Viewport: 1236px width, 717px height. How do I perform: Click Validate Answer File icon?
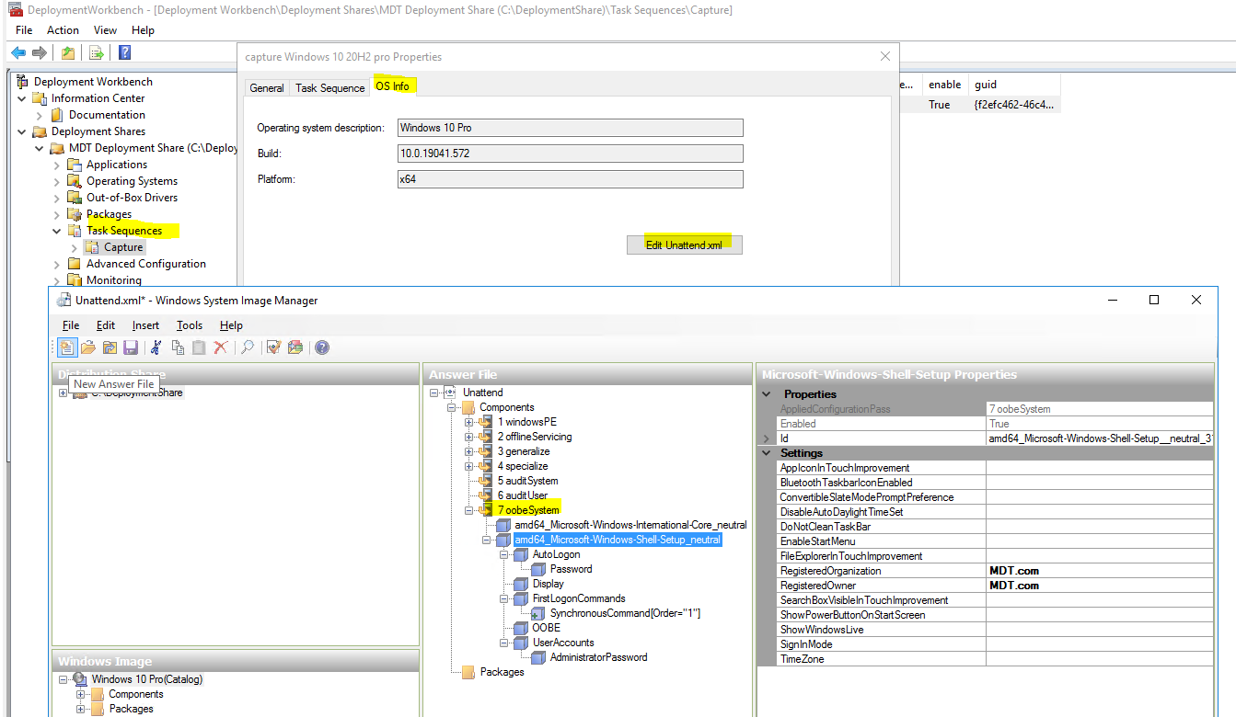click(273, 347)
